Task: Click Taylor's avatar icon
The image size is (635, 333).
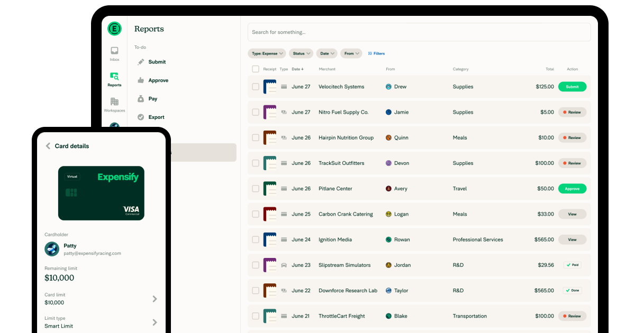Action: click(389, 291)
